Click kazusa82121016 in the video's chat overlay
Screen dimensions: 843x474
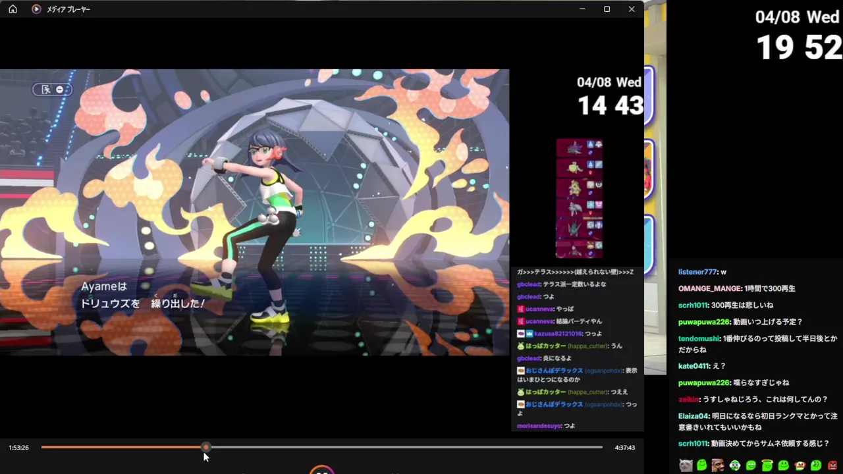point(558,334)
